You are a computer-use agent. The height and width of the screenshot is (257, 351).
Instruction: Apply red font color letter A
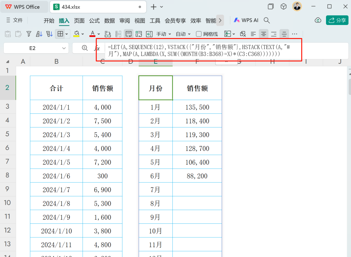[92, 34]
